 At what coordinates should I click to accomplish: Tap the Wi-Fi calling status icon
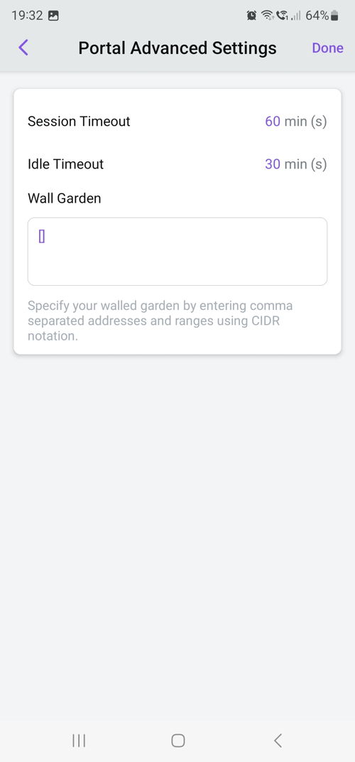coord(282,16)
